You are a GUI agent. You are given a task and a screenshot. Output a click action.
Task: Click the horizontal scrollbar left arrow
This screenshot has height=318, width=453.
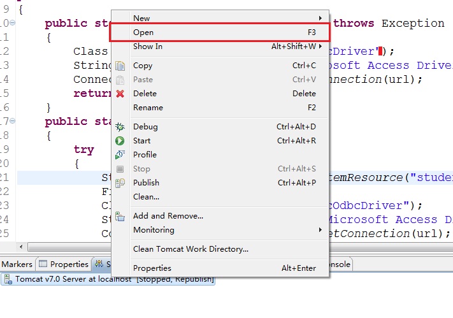(21, 247)
